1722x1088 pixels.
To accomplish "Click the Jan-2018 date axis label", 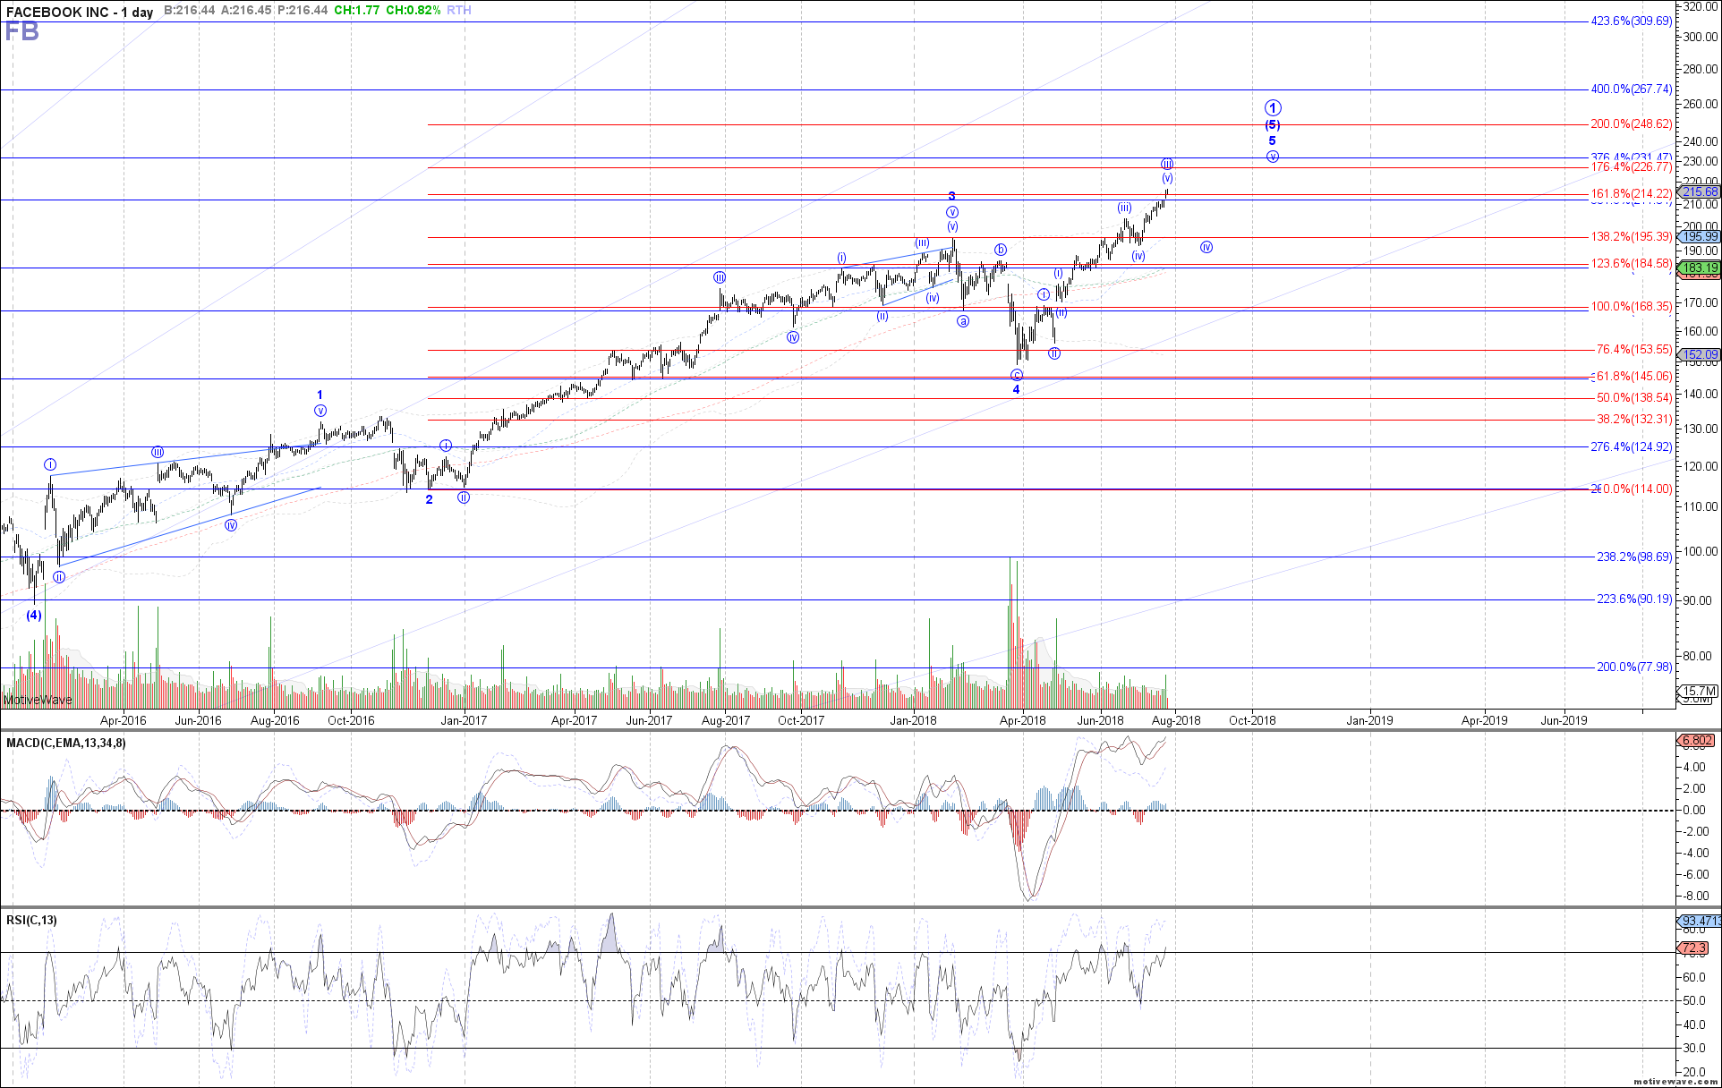I will 913,720.
